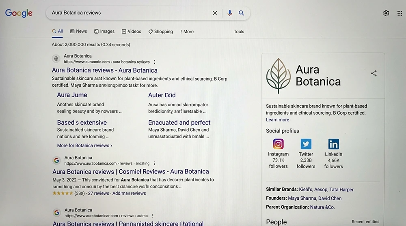
Task: Open the 'Enacuated and perfect' sitelink
Action: (179, 122)
